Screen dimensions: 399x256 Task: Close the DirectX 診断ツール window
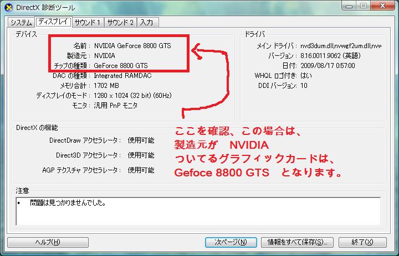pos(382,6)
